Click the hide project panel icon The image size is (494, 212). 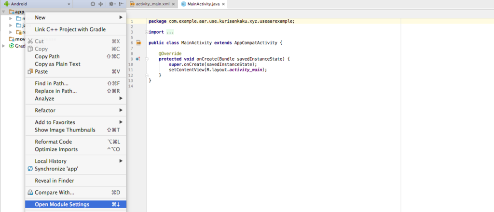121,4
